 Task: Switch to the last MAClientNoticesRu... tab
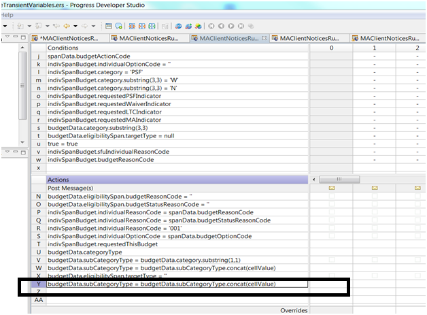click(390, 38)
